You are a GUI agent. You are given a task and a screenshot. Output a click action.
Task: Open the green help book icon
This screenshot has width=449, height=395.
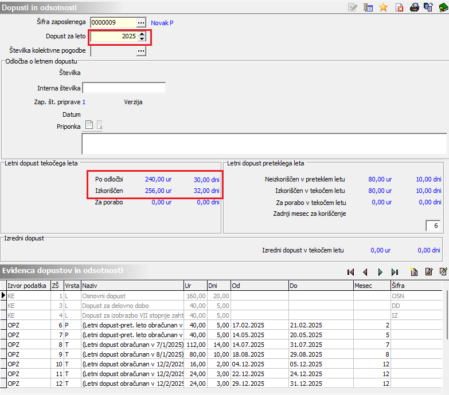click(443, 7)
